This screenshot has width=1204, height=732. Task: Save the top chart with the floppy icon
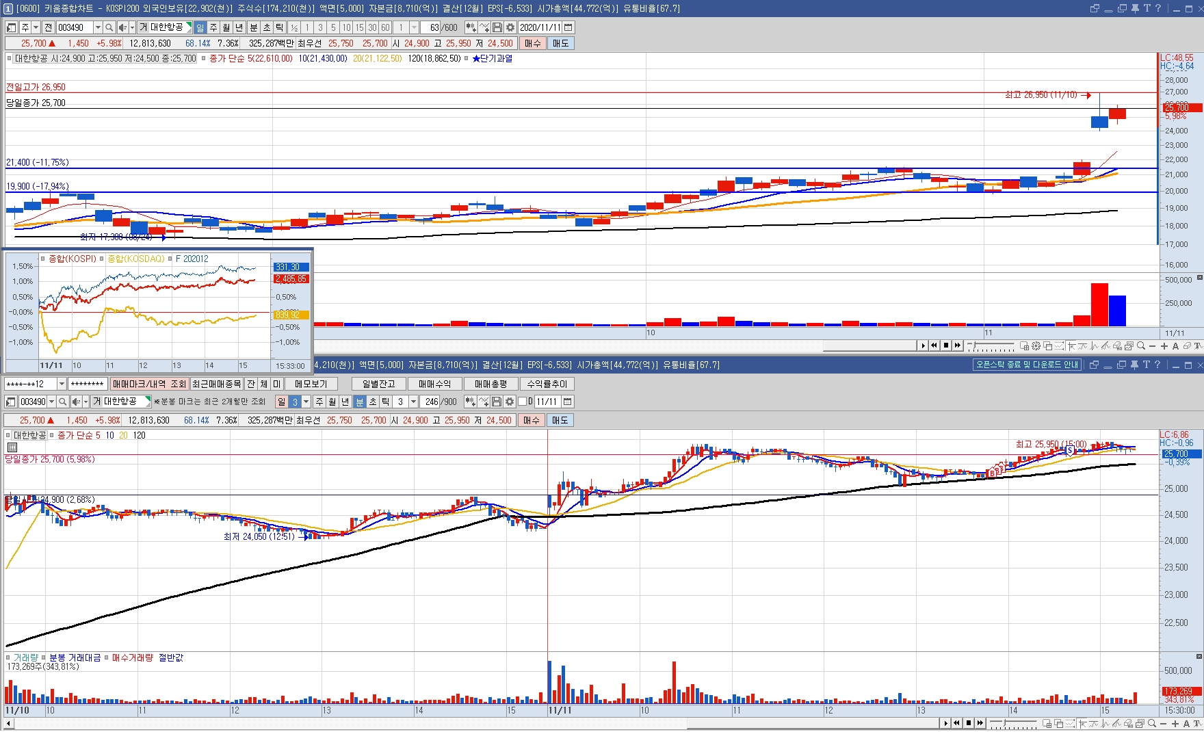(497, 27)
